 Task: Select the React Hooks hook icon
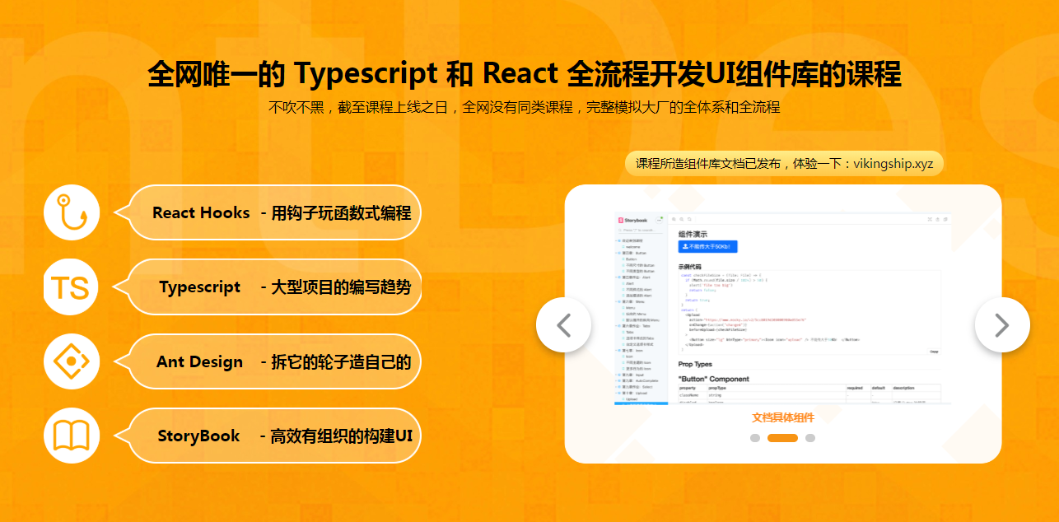tap(72, 212)
